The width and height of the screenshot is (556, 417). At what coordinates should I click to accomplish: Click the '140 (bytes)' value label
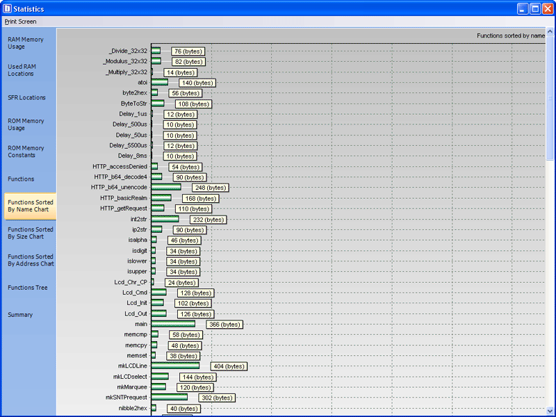pyautogui.click(x=197, y=83)
